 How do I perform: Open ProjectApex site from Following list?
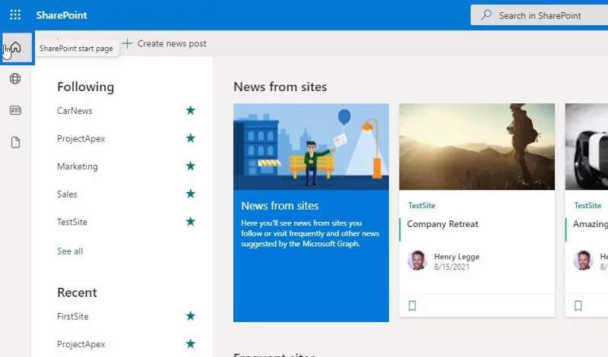(x=81, y=139)
